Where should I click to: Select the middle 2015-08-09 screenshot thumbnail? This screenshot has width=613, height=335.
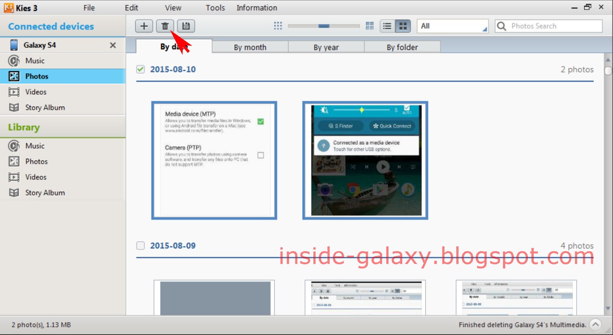pyautogui.click(x=365, y=297)
